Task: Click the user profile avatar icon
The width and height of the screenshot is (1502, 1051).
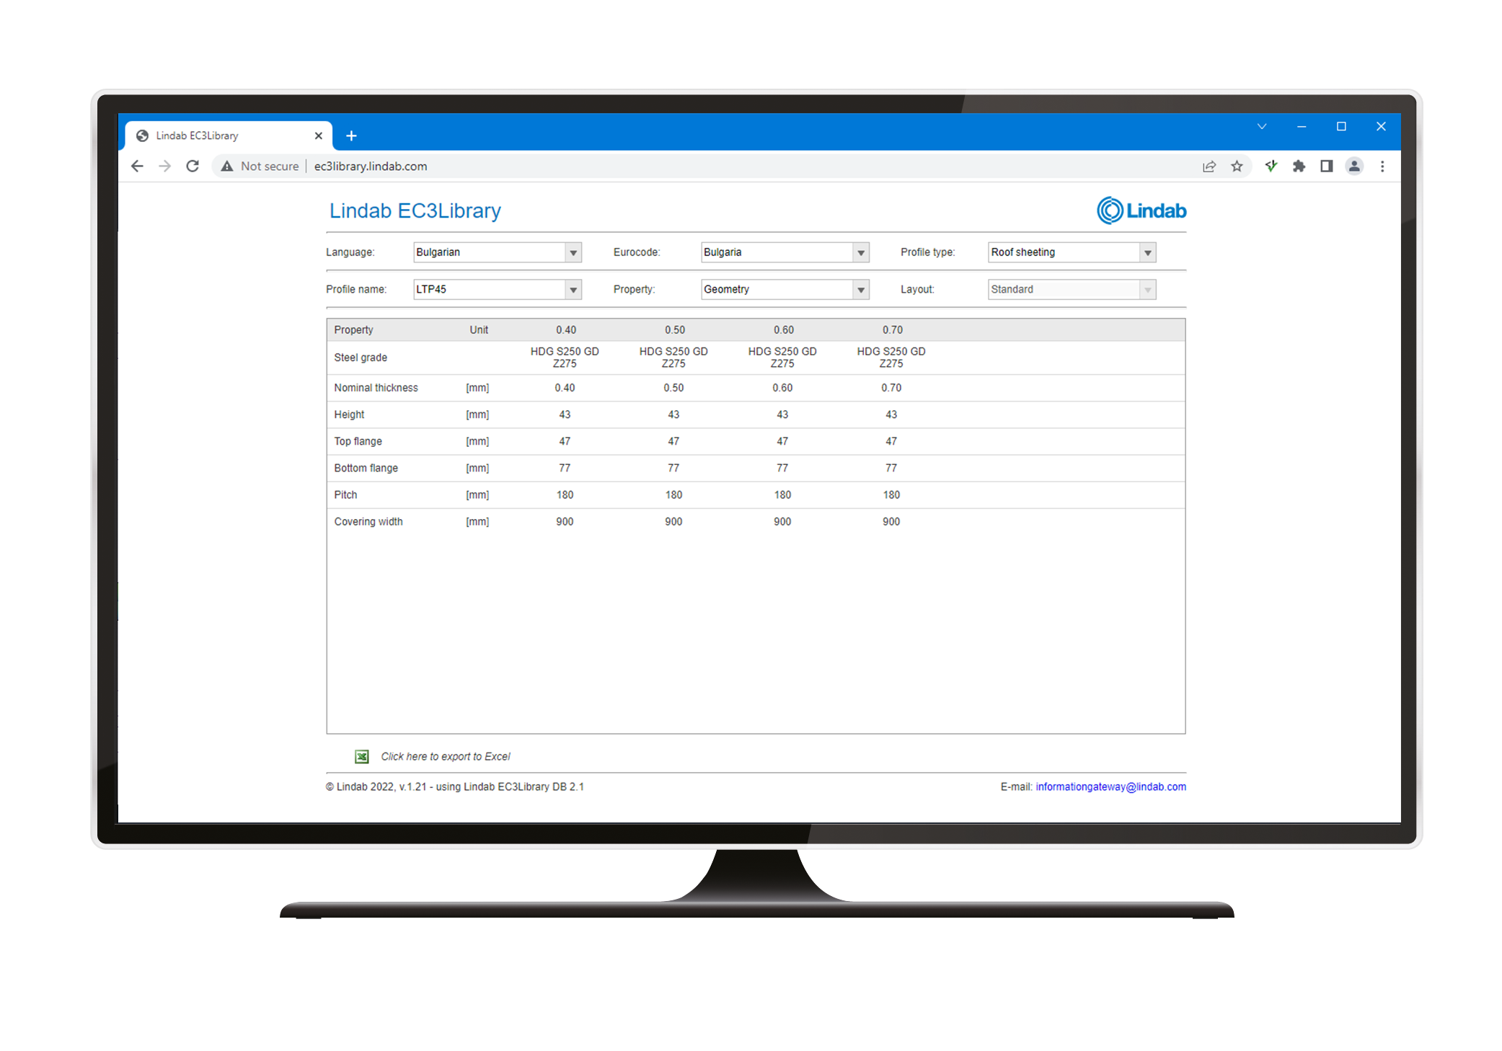Action: pos(1354,167)
